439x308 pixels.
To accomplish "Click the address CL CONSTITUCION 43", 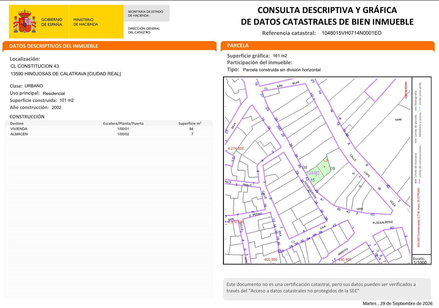I will point(35,66).
